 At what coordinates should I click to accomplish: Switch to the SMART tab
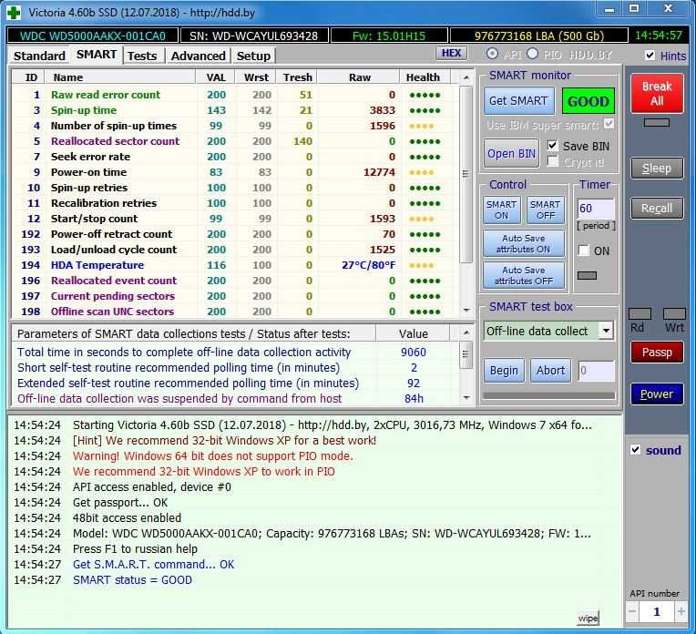click(97, 55)
